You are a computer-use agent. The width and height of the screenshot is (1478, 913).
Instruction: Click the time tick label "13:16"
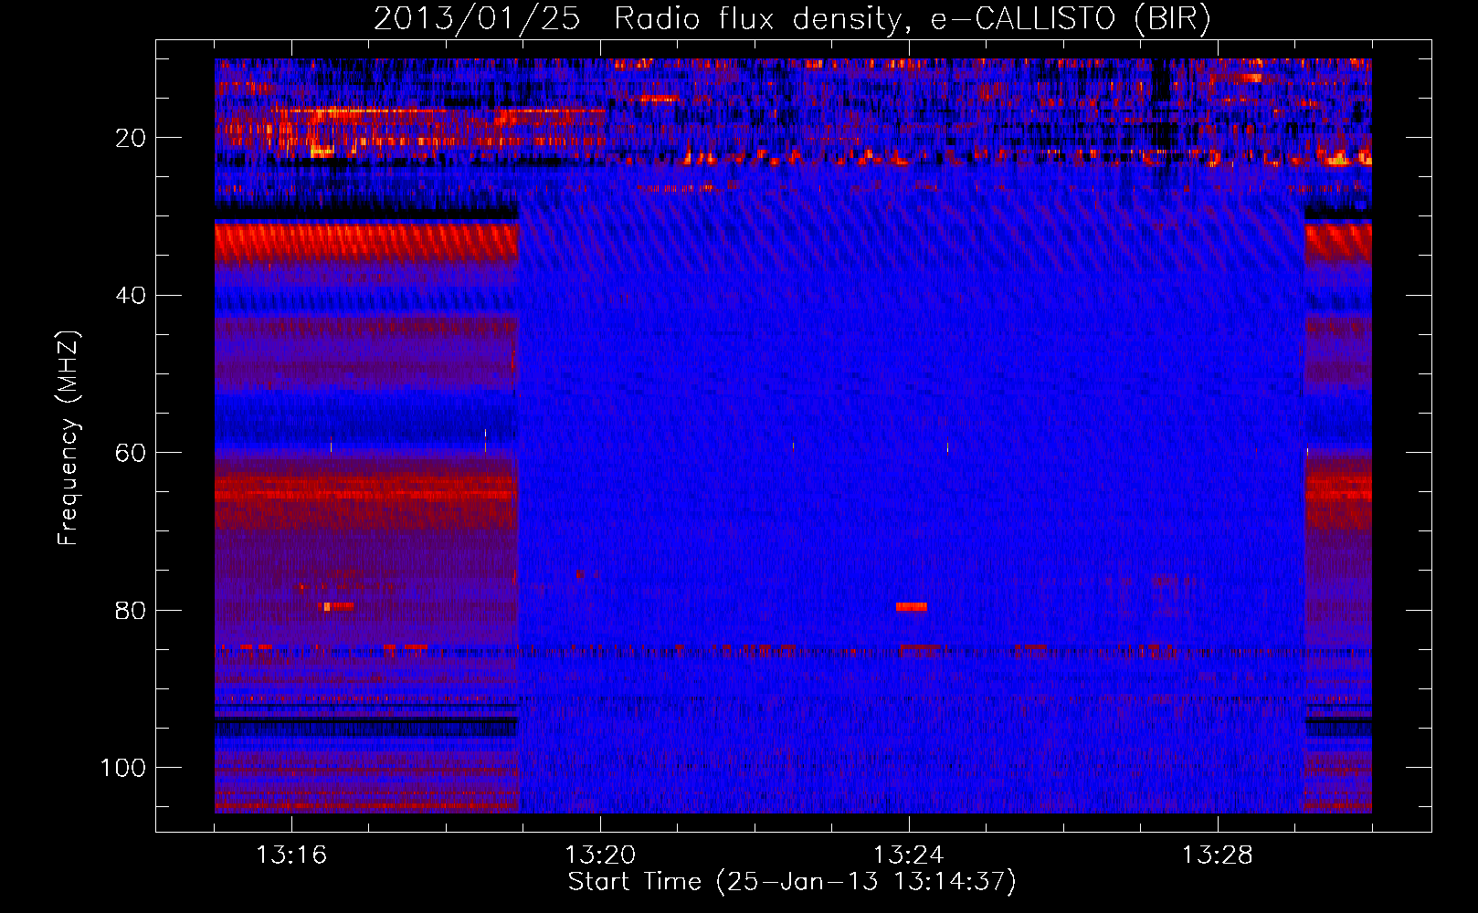291,855
